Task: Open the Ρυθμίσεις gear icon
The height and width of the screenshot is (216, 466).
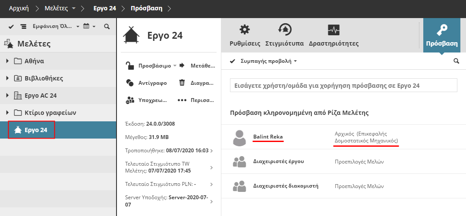Action: click(245, 30)
